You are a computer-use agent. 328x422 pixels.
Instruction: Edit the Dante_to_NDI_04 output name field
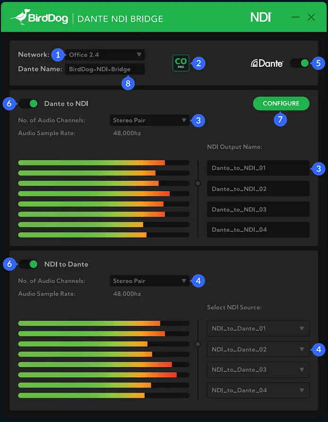click(x=258, y=229)
